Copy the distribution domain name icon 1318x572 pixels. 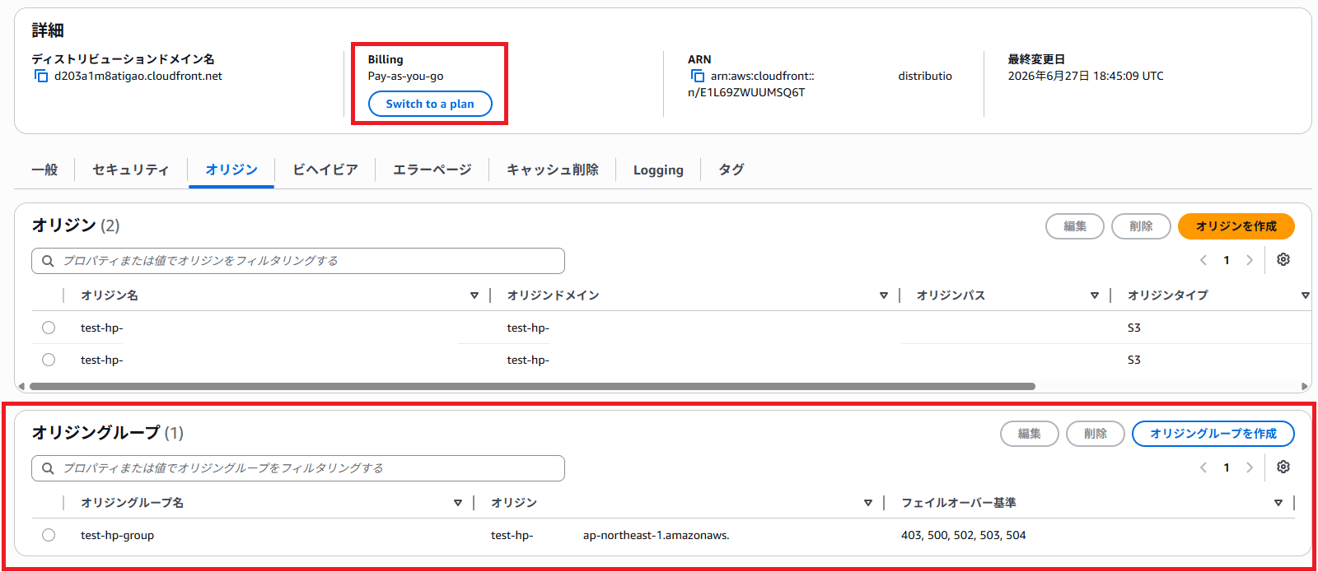(x=41, y=76)
